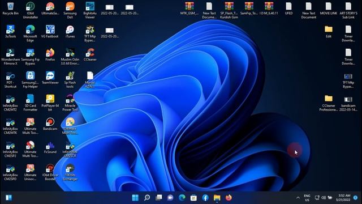Select the Marcel AZN file icon
This screenshot has height=204, width=362.
point(90,80)
